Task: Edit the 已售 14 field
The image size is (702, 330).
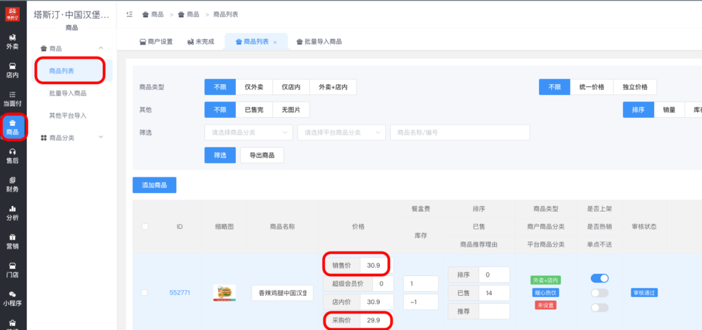Action: [494, 293]
